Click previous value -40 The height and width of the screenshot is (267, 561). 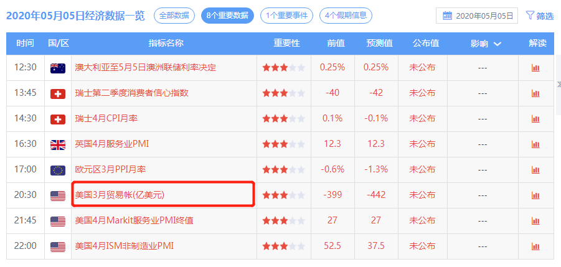coord(332,93)
